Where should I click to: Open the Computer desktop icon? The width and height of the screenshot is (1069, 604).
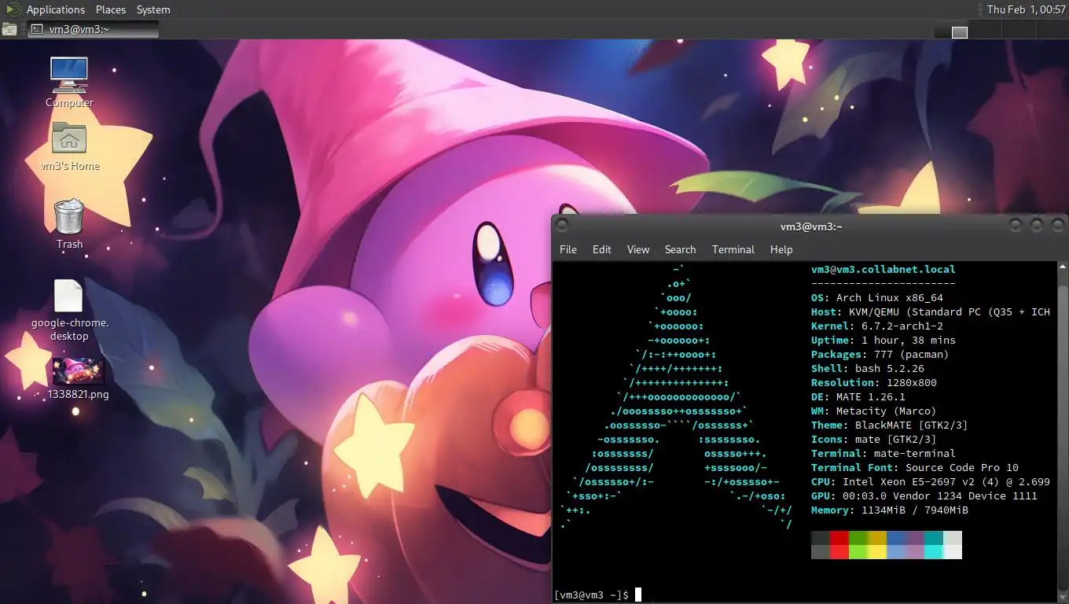69,75
